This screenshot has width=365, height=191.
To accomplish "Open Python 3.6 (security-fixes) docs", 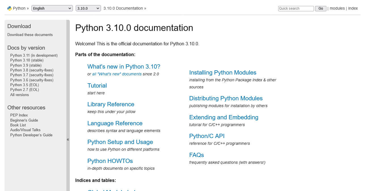I will 32,80.
